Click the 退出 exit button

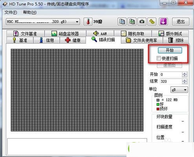click(x=181, y=21)
